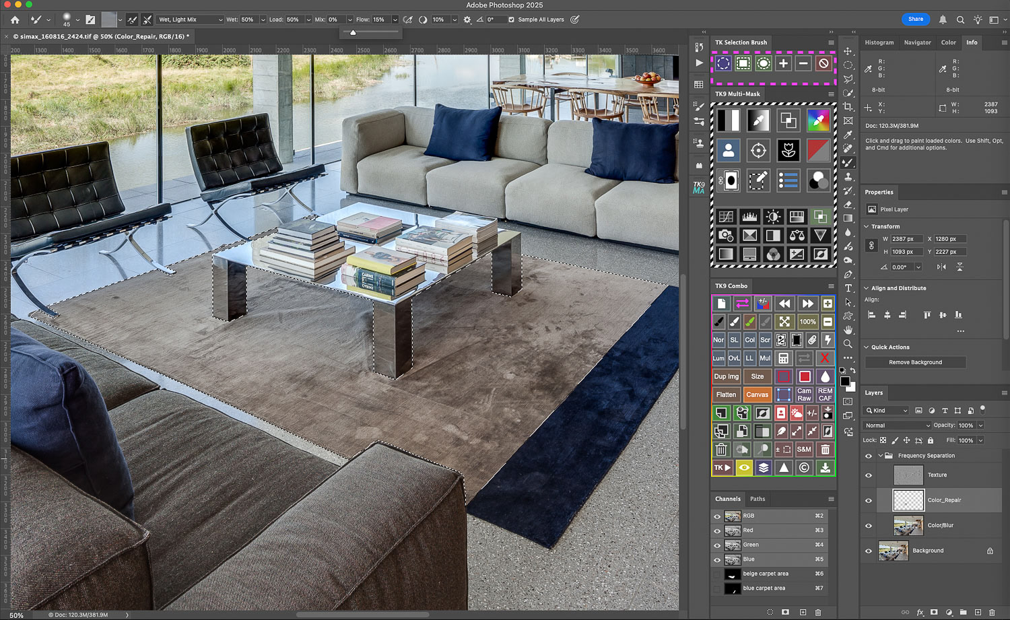Open the Kind filter dropdown in Layers

pyautogui.click(x=887, y=410)
